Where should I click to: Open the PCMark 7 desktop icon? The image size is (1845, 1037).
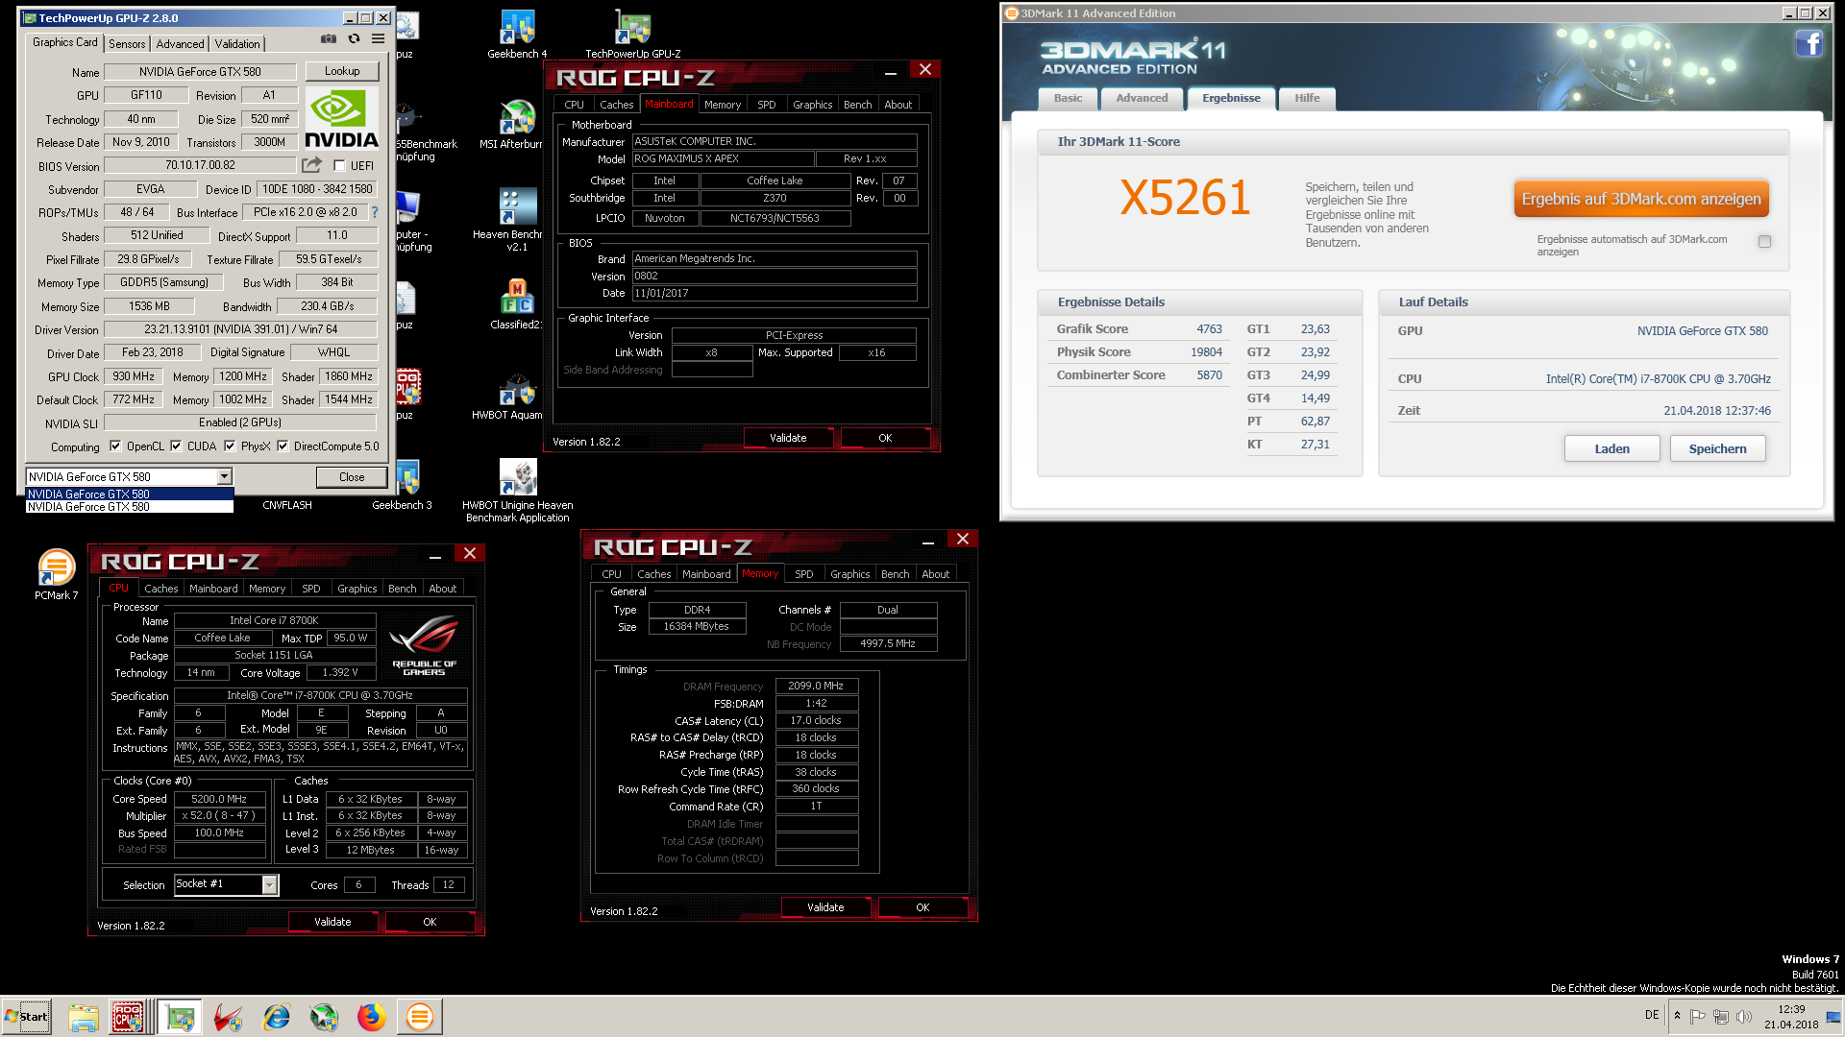(x=56, y=574)
